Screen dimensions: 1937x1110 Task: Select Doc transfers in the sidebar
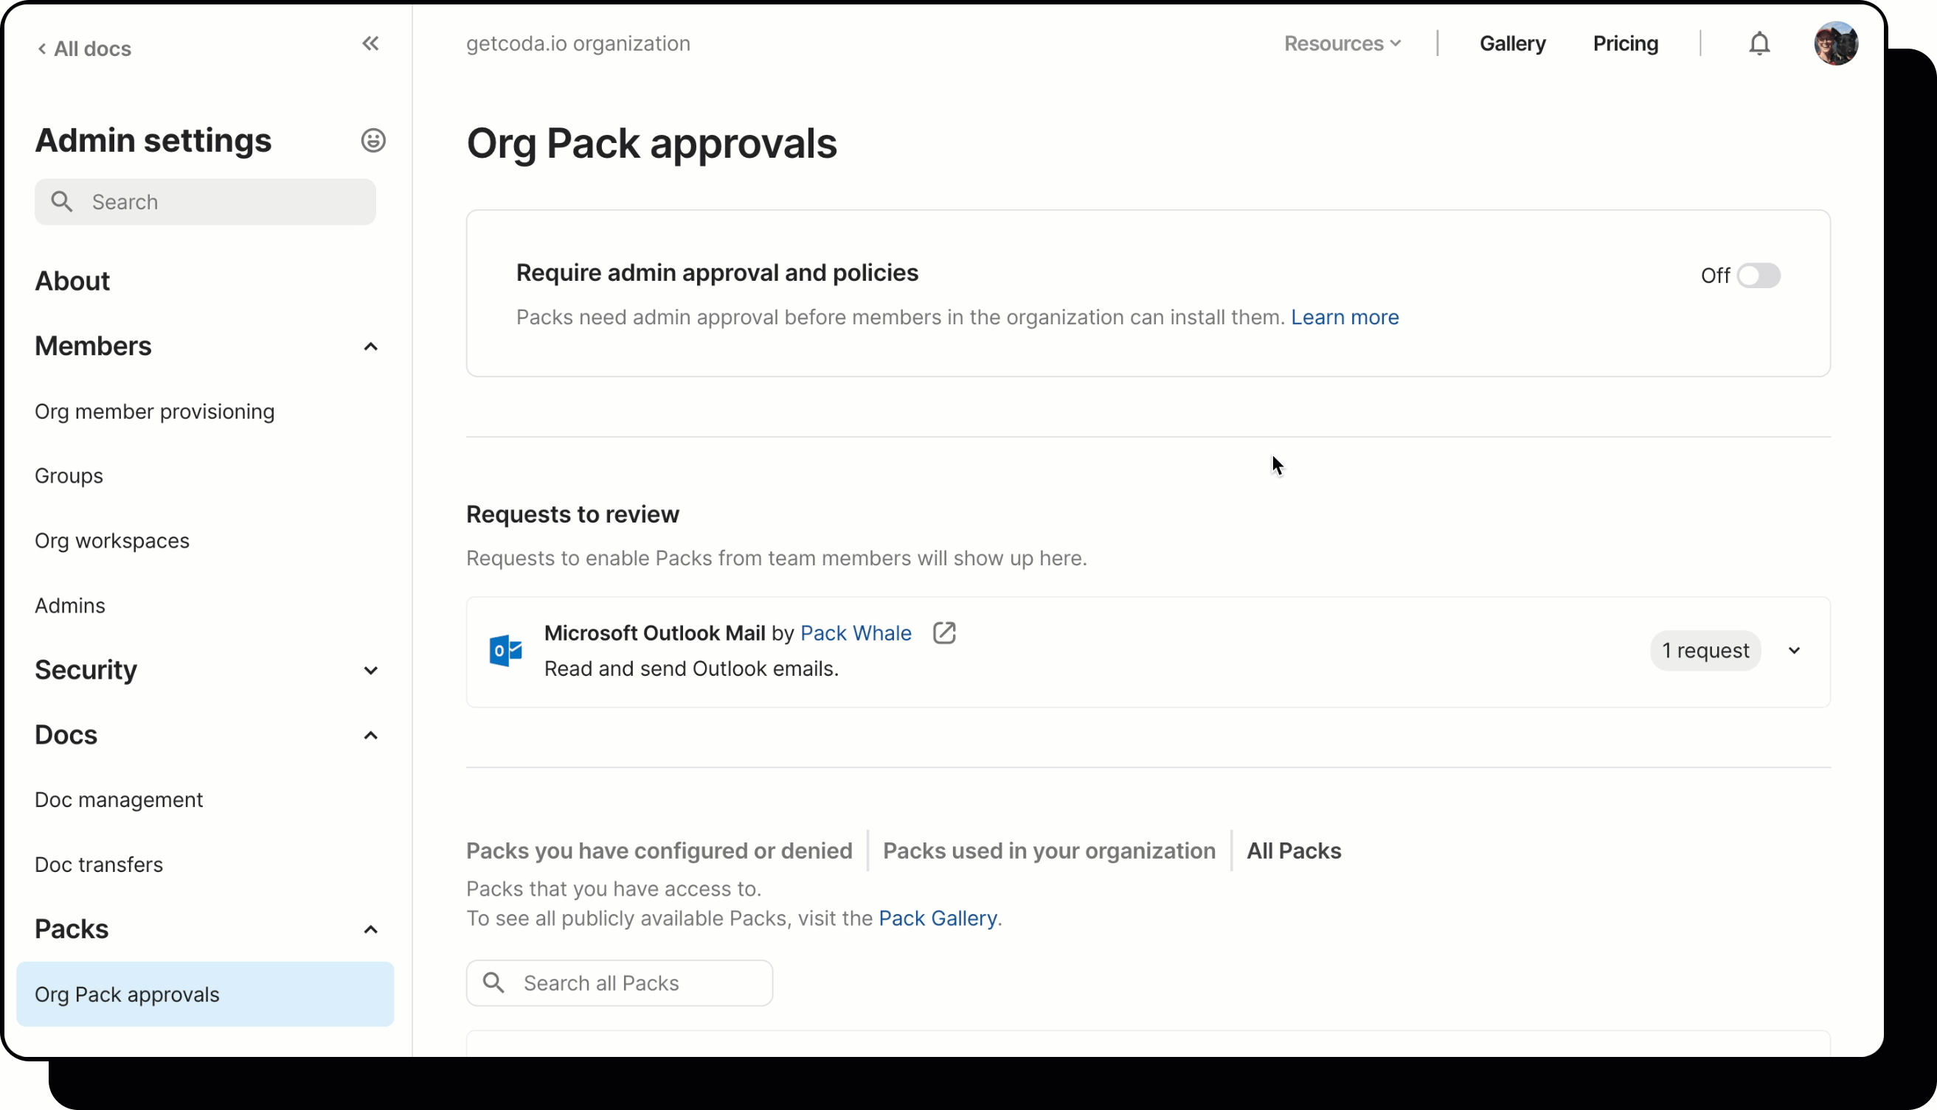click(x=98, y=864)
